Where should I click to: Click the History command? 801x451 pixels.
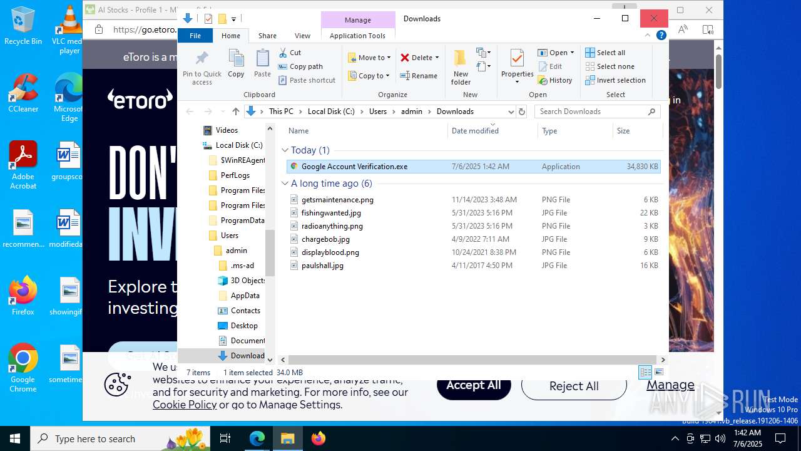tap(555, 80)
